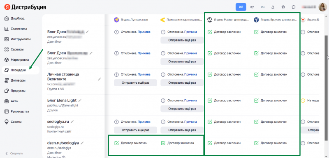Click the Яндекс Браузер для организаций column header
Screen dimensions: 329x158
pyautogui.click(x=275, y=20)
